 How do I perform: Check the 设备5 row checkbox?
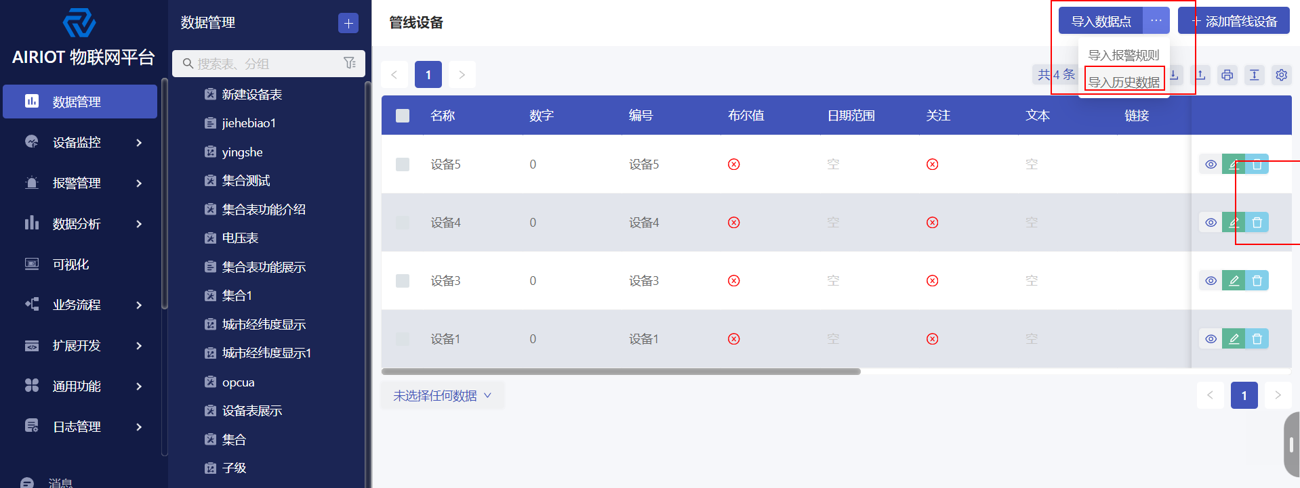point(403,164)
